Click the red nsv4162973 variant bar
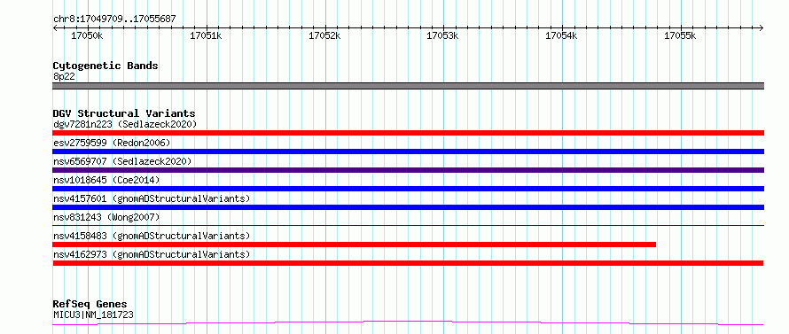The image size is (789, 334). [408, 263]
